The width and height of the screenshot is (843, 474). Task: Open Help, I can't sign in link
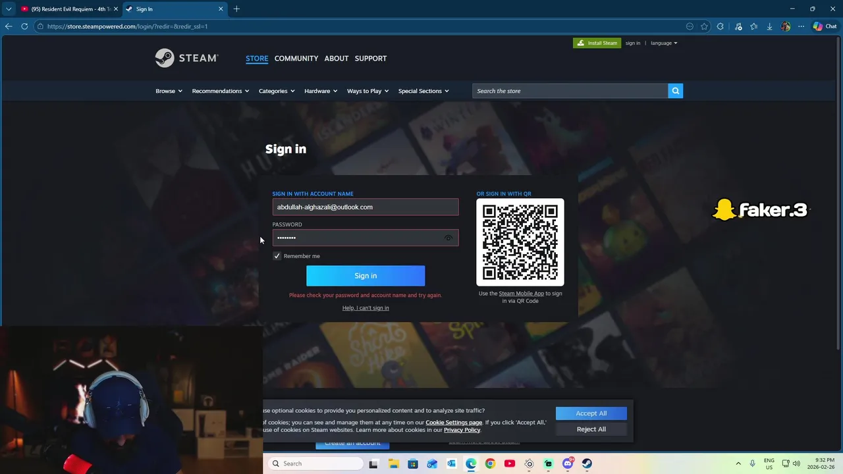pyautogui.click(x=366, y=308)
